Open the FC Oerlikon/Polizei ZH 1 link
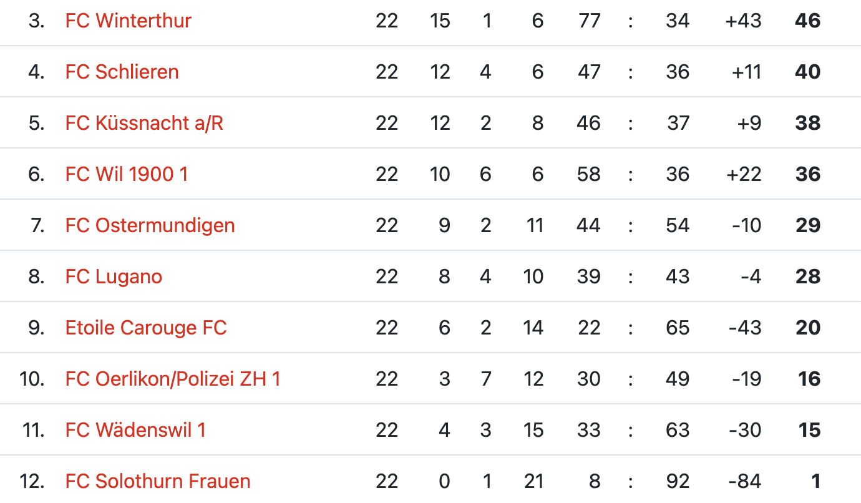 pos(173,379)
